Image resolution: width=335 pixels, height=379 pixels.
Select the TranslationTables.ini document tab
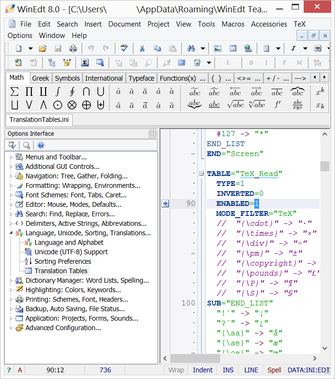(39, 120)
